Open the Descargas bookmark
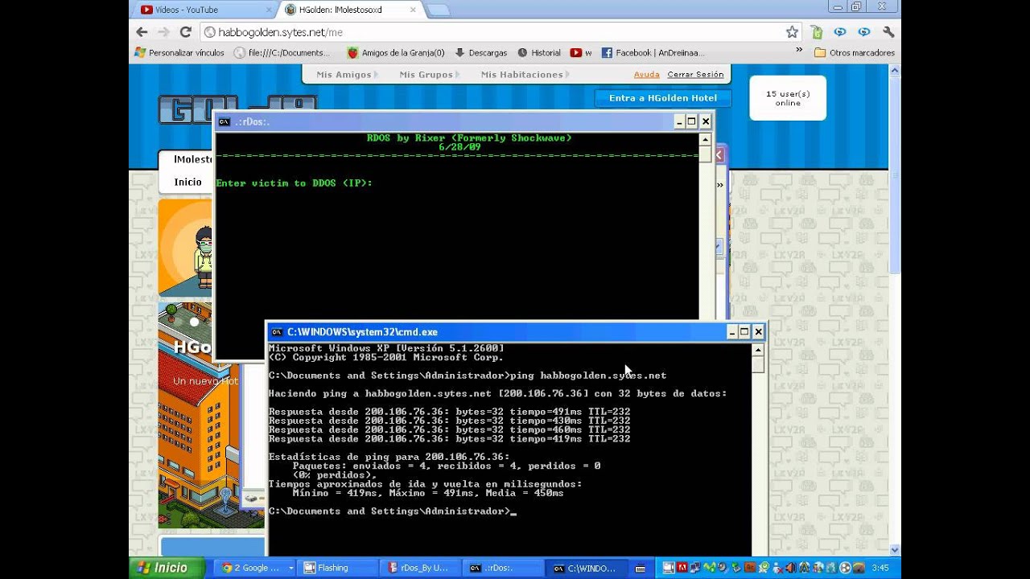1030x579 pixels. pos(481,53)
